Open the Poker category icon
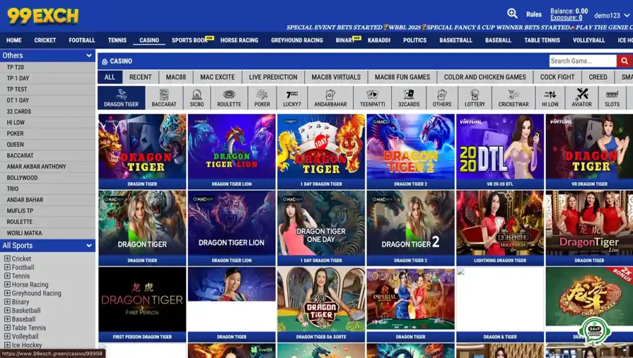Image resolution: width=633 pixels, height=358 pixels. pyautogui.click(x=262, y=98)
